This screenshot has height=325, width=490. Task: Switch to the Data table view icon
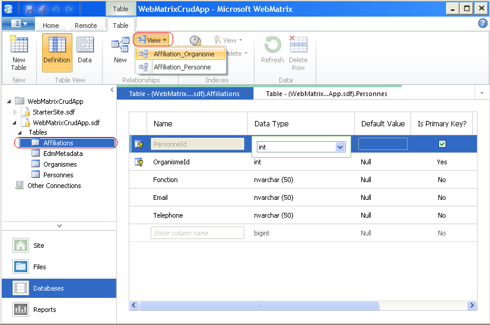(x=85, y=52)
